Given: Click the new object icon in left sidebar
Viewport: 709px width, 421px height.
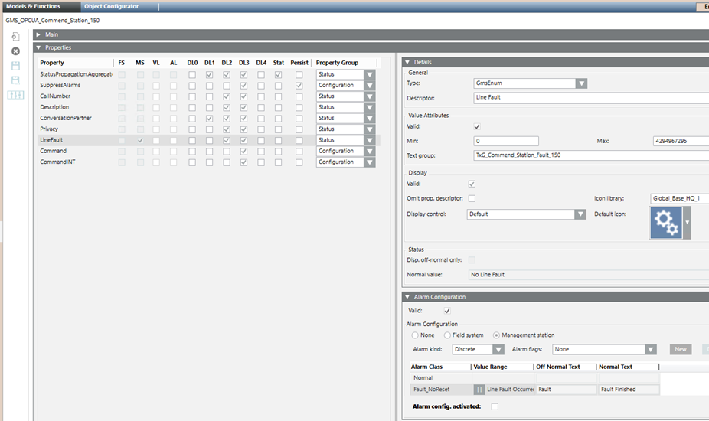Looking at the screenshot, I should [x=15, y=36].
